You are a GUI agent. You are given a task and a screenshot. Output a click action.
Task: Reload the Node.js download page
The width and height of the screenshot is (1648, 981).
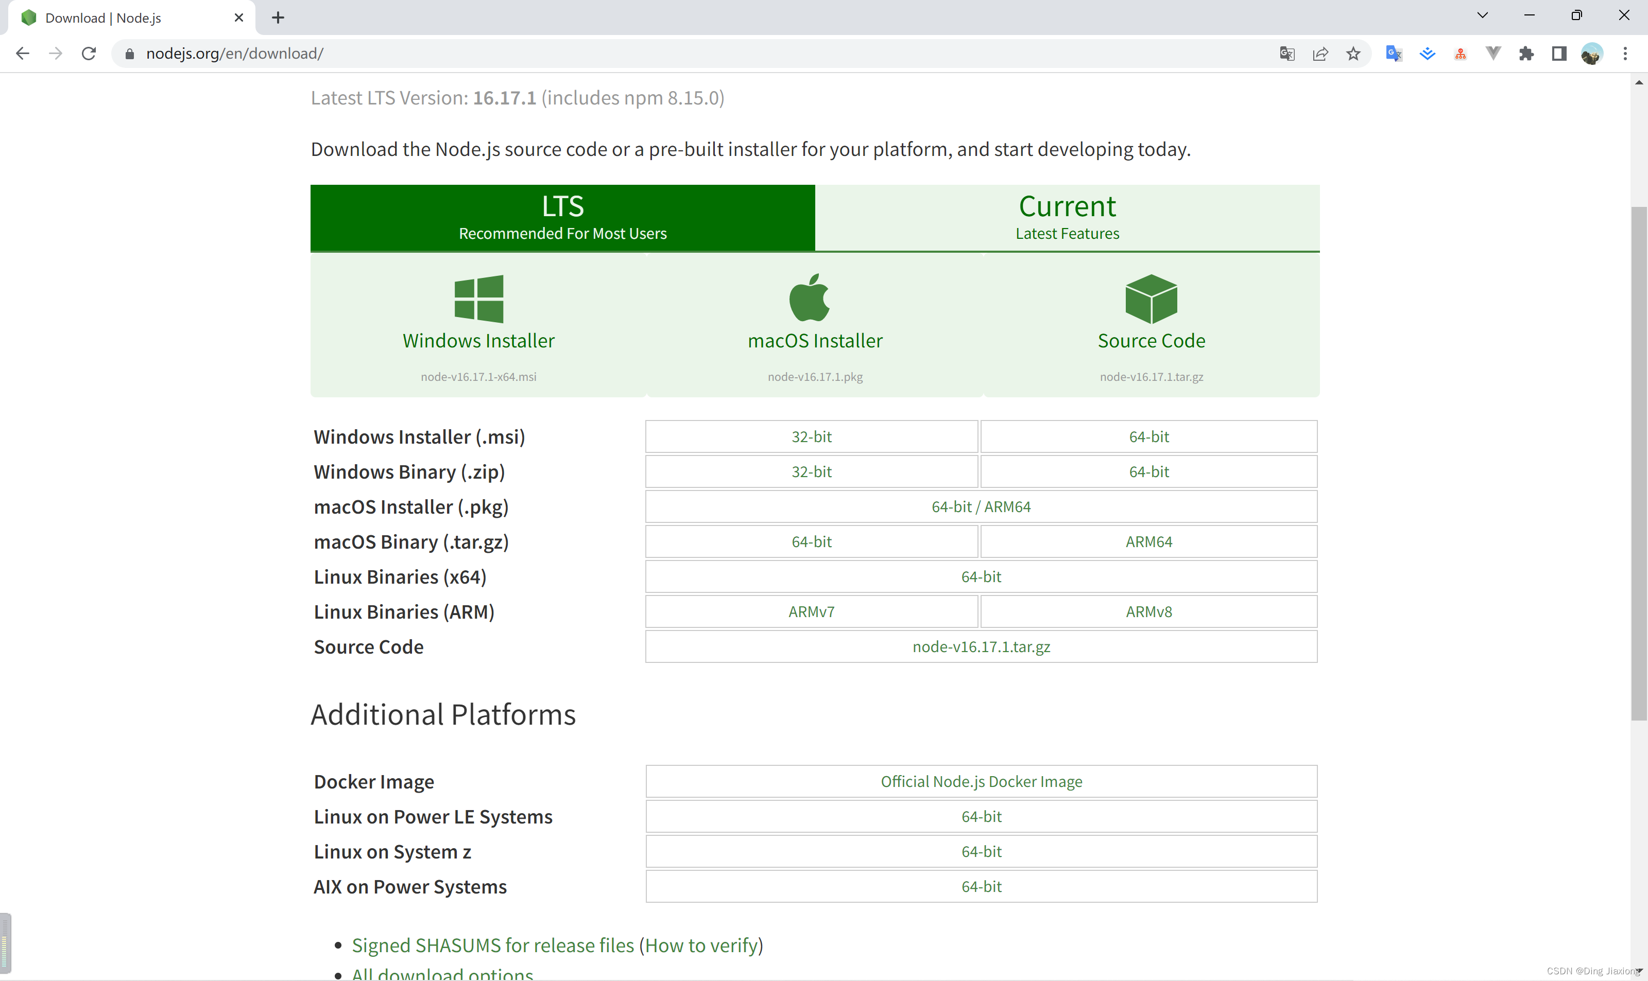tap(89, 54)
